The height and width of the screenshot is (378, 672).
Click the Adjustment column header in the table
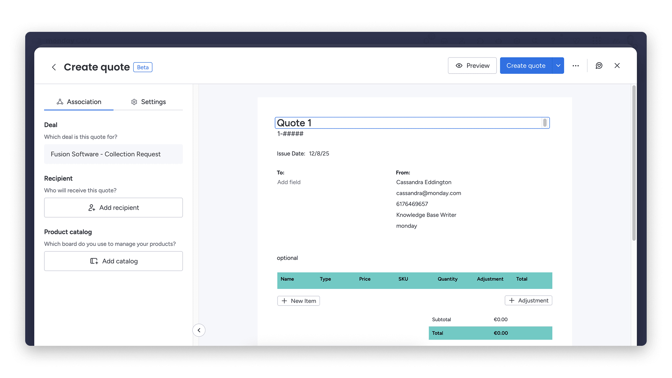(x=490, y=279)
